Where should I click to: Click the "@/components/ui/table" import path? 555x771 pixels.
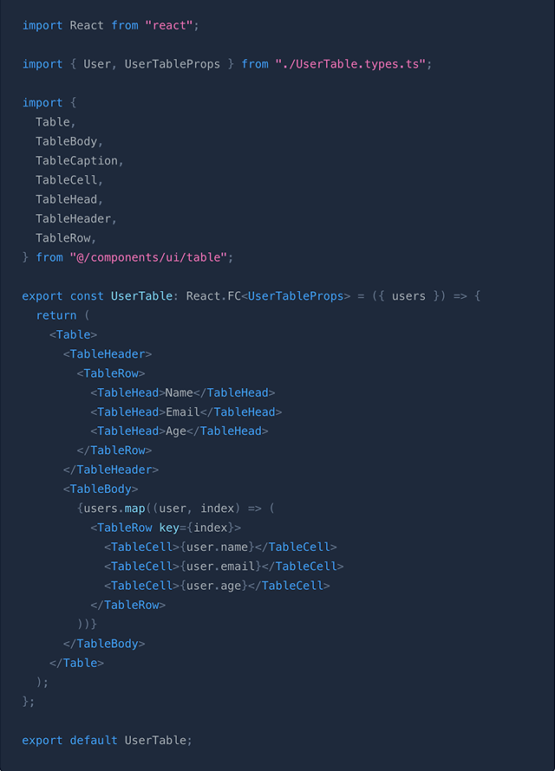[x=152, y=257]
